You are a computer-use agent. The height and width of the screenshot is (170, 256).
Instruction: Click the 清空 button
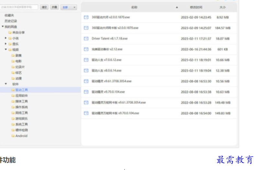click(44, 7)
